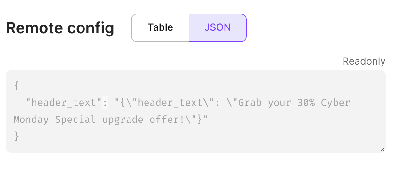Screen dimensions: 395x172
Task: Place cursor on the word Grab
Action: [x=250, y=103]
